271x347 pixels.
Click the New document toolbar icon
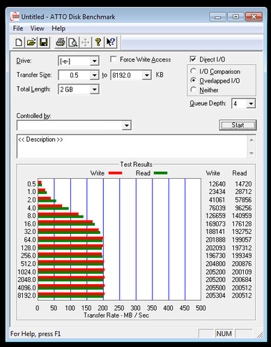19,43
